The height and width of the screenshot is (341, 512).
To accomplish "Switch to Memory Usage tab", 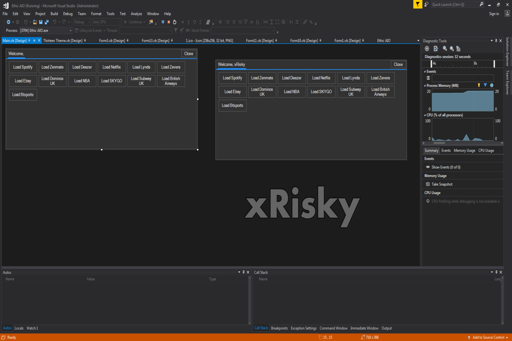I will [x=464, y=151].
